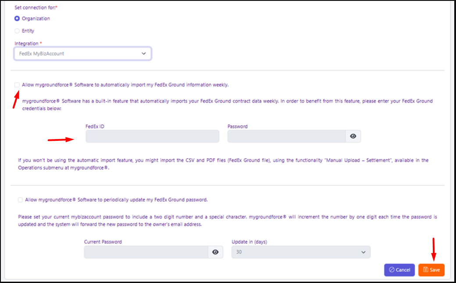Click the orange Save button
456x283 pixels.
[431, 270]
